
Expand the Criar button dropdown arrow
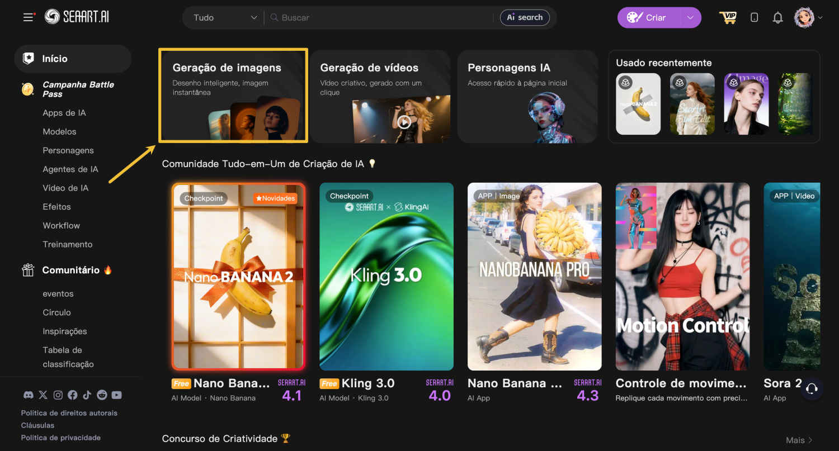pos(690,18)
